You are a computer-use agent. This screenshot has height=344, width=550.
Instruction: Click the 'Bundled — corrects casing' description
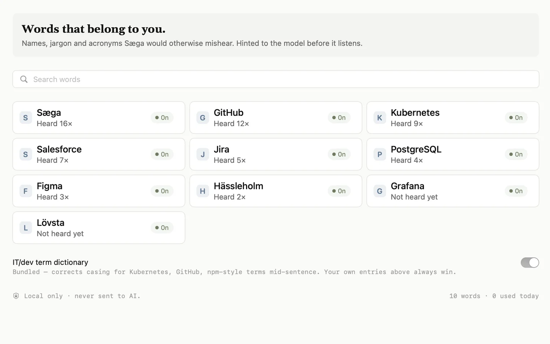coord(235,272)
